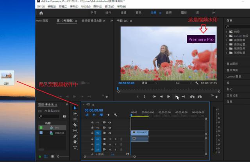
Task: Toggle lock on track V3
Action: point(92,122)
